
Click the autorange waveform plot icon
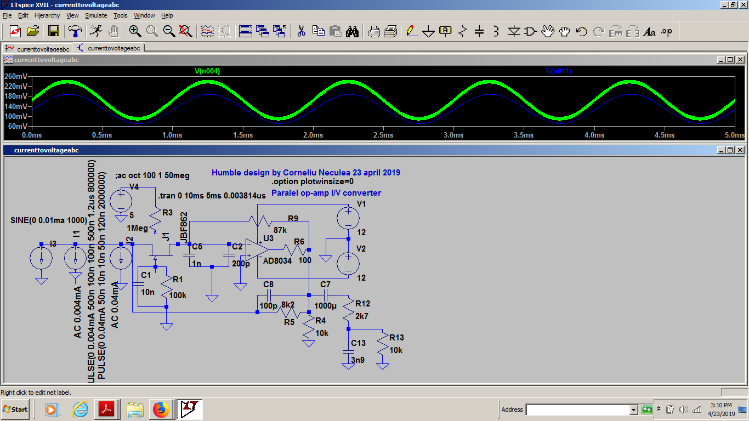pos(207,31)
